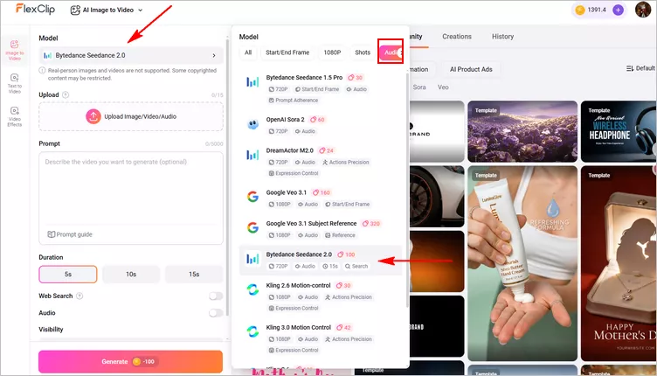Screen dimensions: 657x376
Task: Click the gold coin credits icon
Action: coord(580,10)
